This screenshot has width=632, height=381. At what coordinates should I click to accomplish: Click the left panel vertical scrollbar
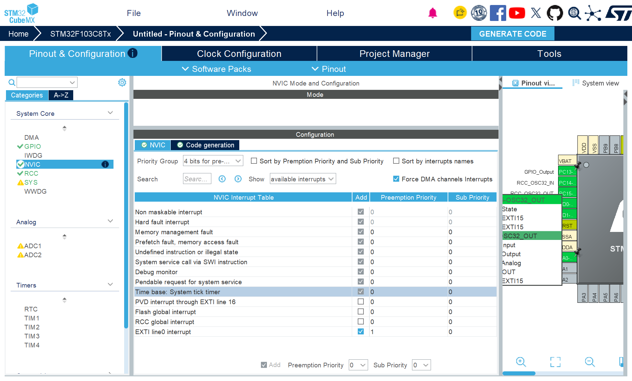126,216
